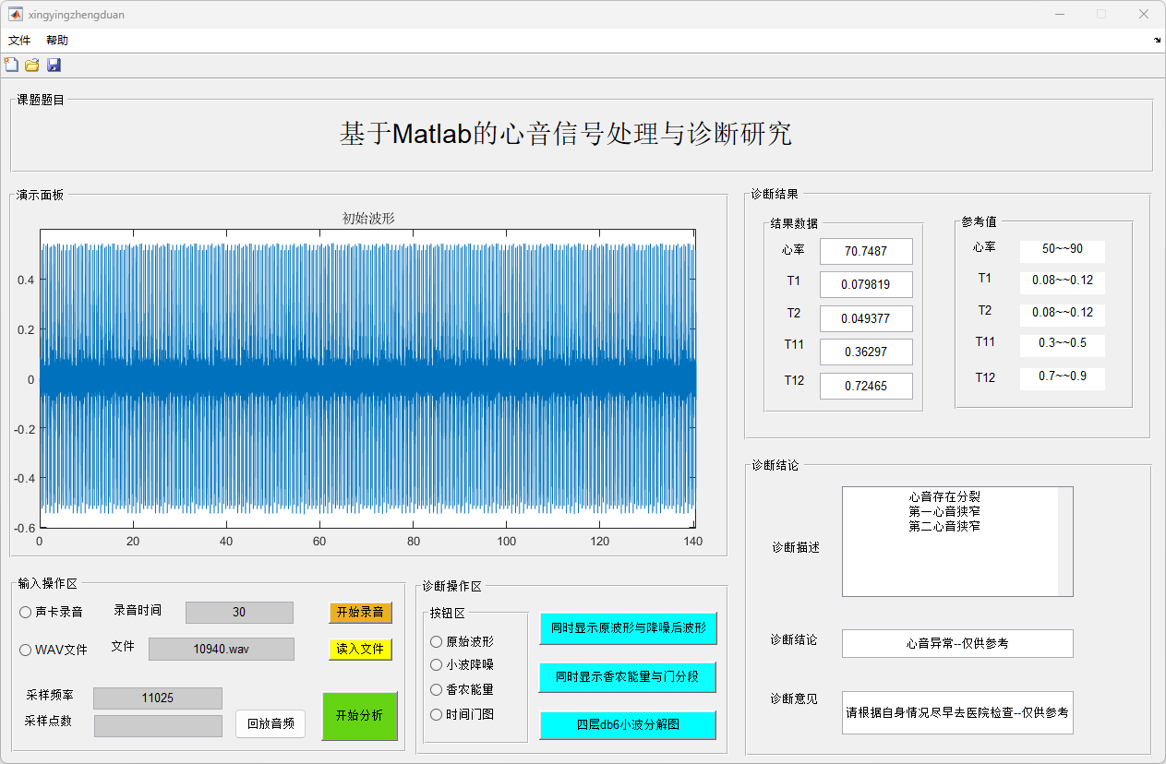The width and height of the screenshot is (1166, 764).
Task: Click the 录音时间 input field showing 30
Action: click(x=239, y=613)
